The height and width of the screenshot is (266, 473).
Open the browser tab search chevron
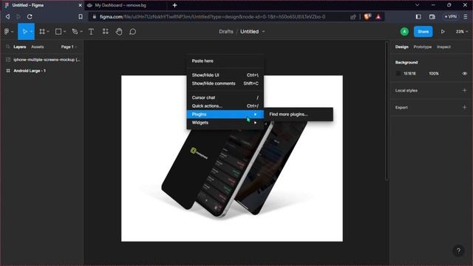tap(417, 5)
